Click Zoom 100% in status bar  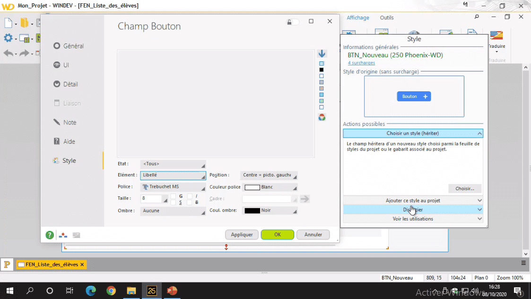click(510, 278)
